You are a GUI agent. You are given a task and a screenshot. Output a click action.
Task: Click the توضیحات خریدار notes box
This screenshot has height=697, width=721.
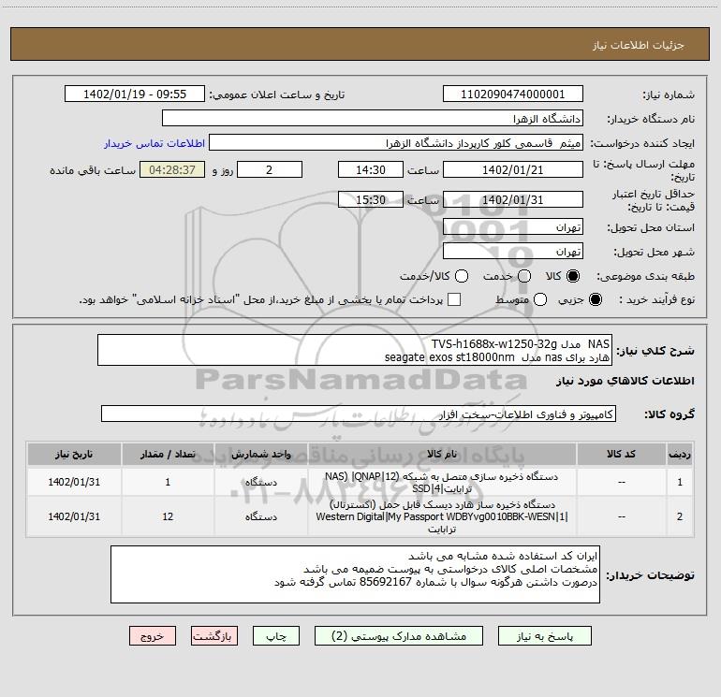pos(355,574)
